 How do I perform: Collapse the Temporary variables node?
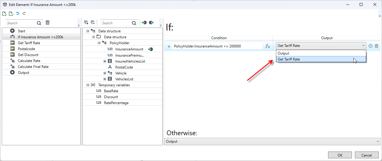88,85
